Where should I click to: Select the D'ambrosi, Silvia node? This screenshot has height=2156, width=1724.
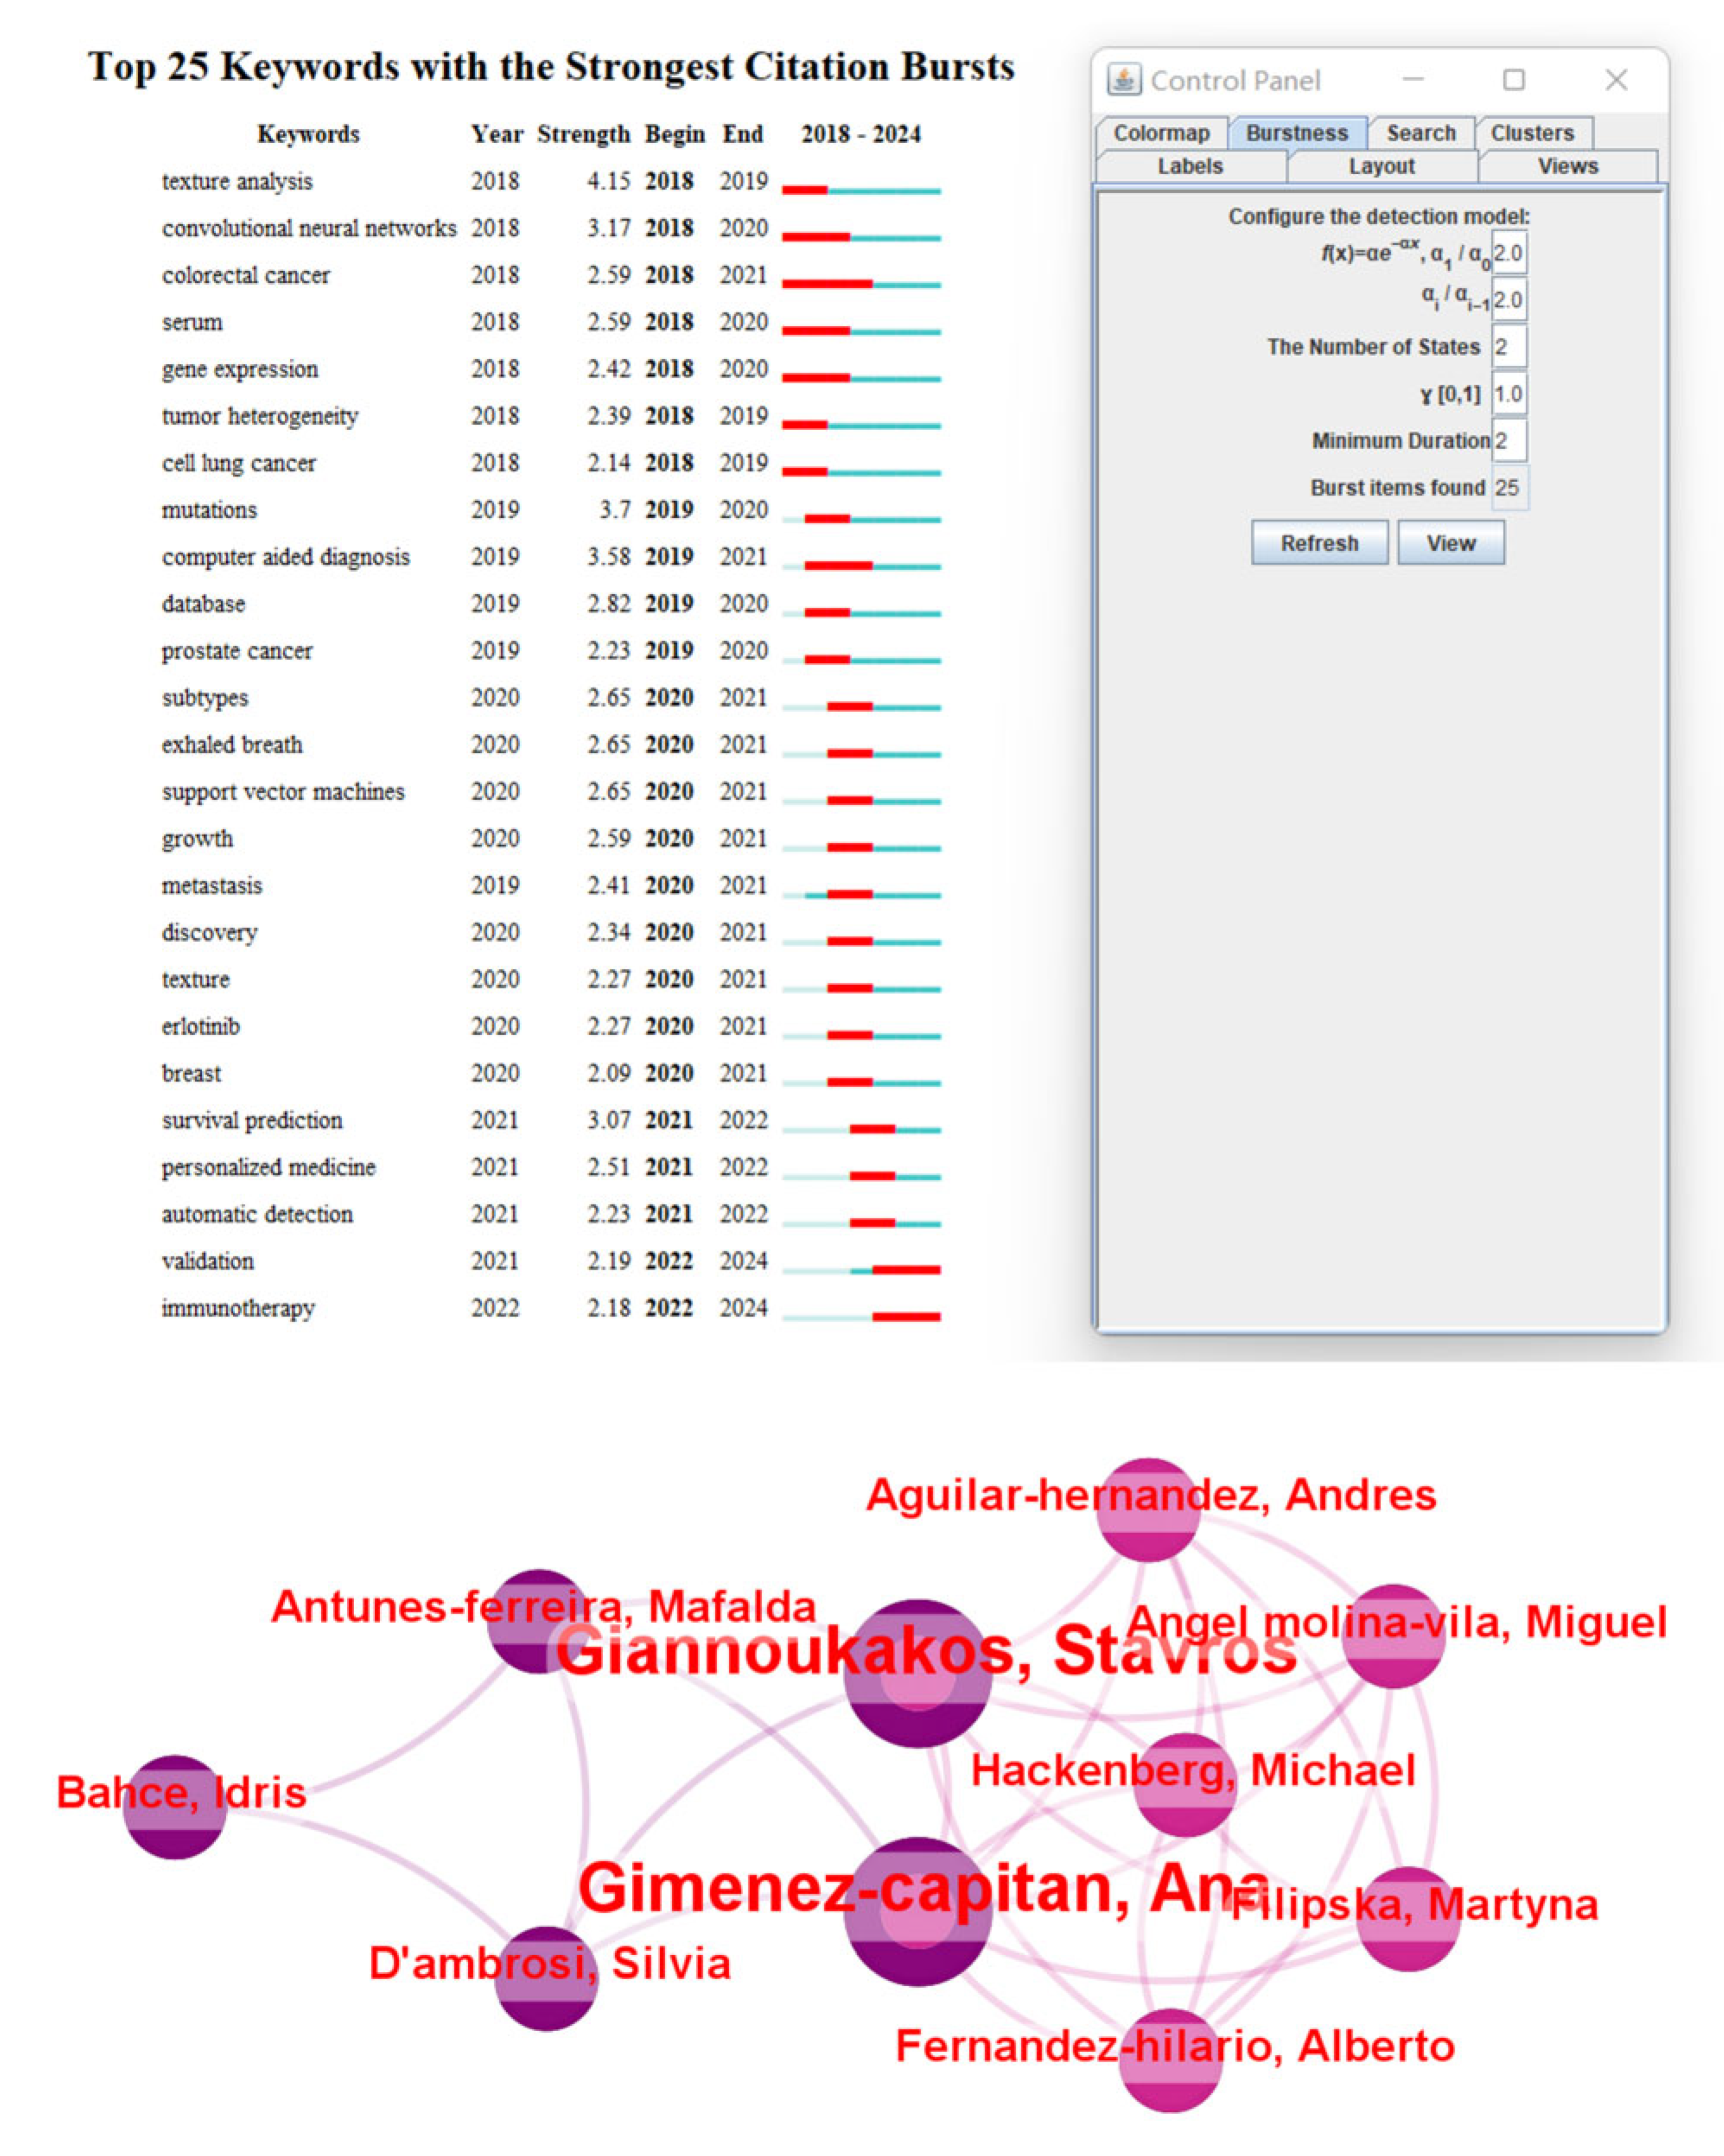[546, 1978]
